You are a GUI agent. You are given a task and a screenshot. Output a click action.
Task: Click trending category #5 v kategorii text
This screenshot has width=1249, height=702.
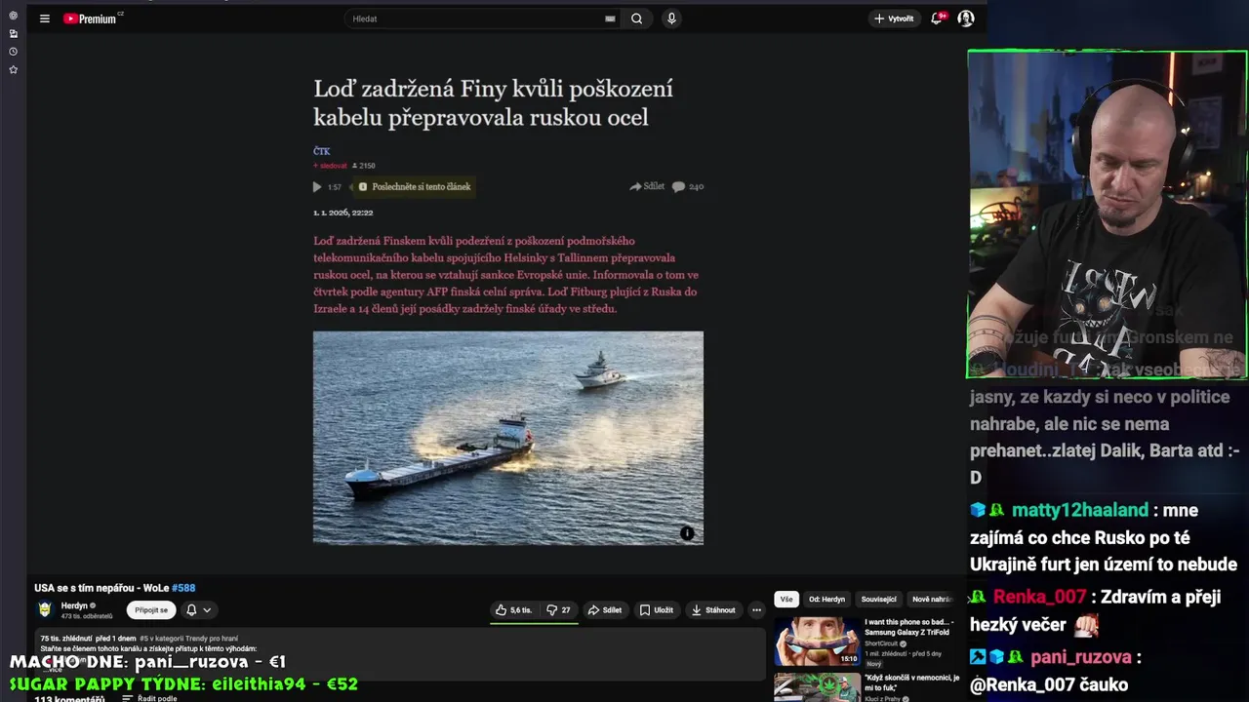(x=188, y=639)
